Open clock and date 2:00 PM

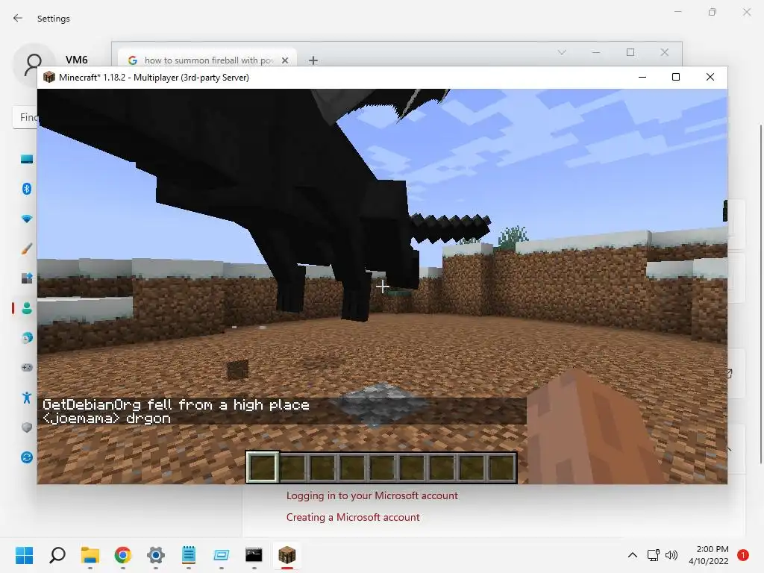coord(709,555)
